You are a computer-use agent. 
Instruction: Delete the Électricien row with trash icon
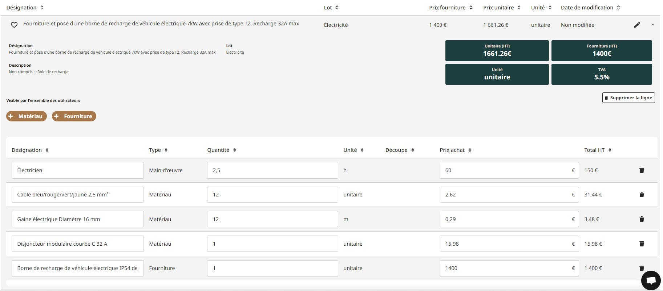[x=641, y=170]
